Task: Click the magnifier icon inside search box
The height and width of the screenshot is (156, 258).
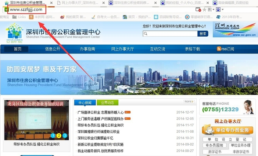Action: (x=145, y=34)
